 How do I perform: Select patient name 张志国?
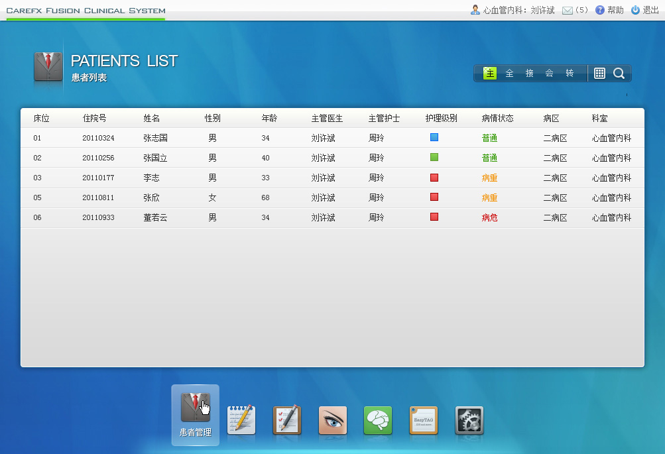click(x=155, y=139)
